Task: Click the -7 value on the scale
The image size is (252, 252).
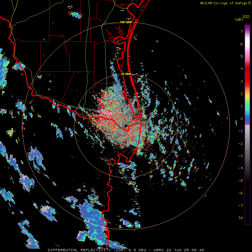Action: (241, 206)
